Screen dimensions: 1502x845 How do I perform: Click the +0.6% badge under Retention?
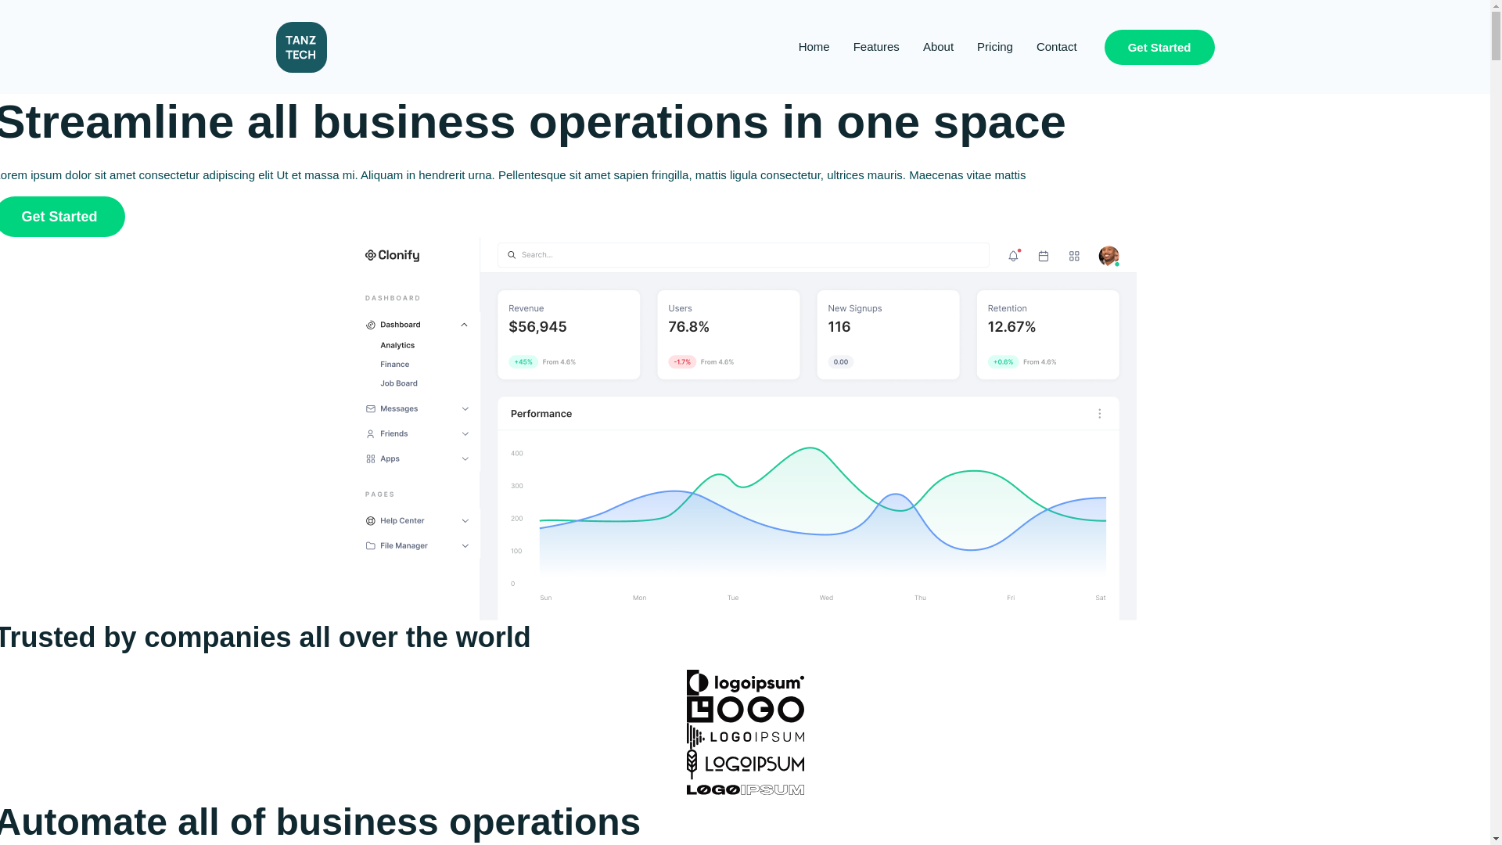1003,362
